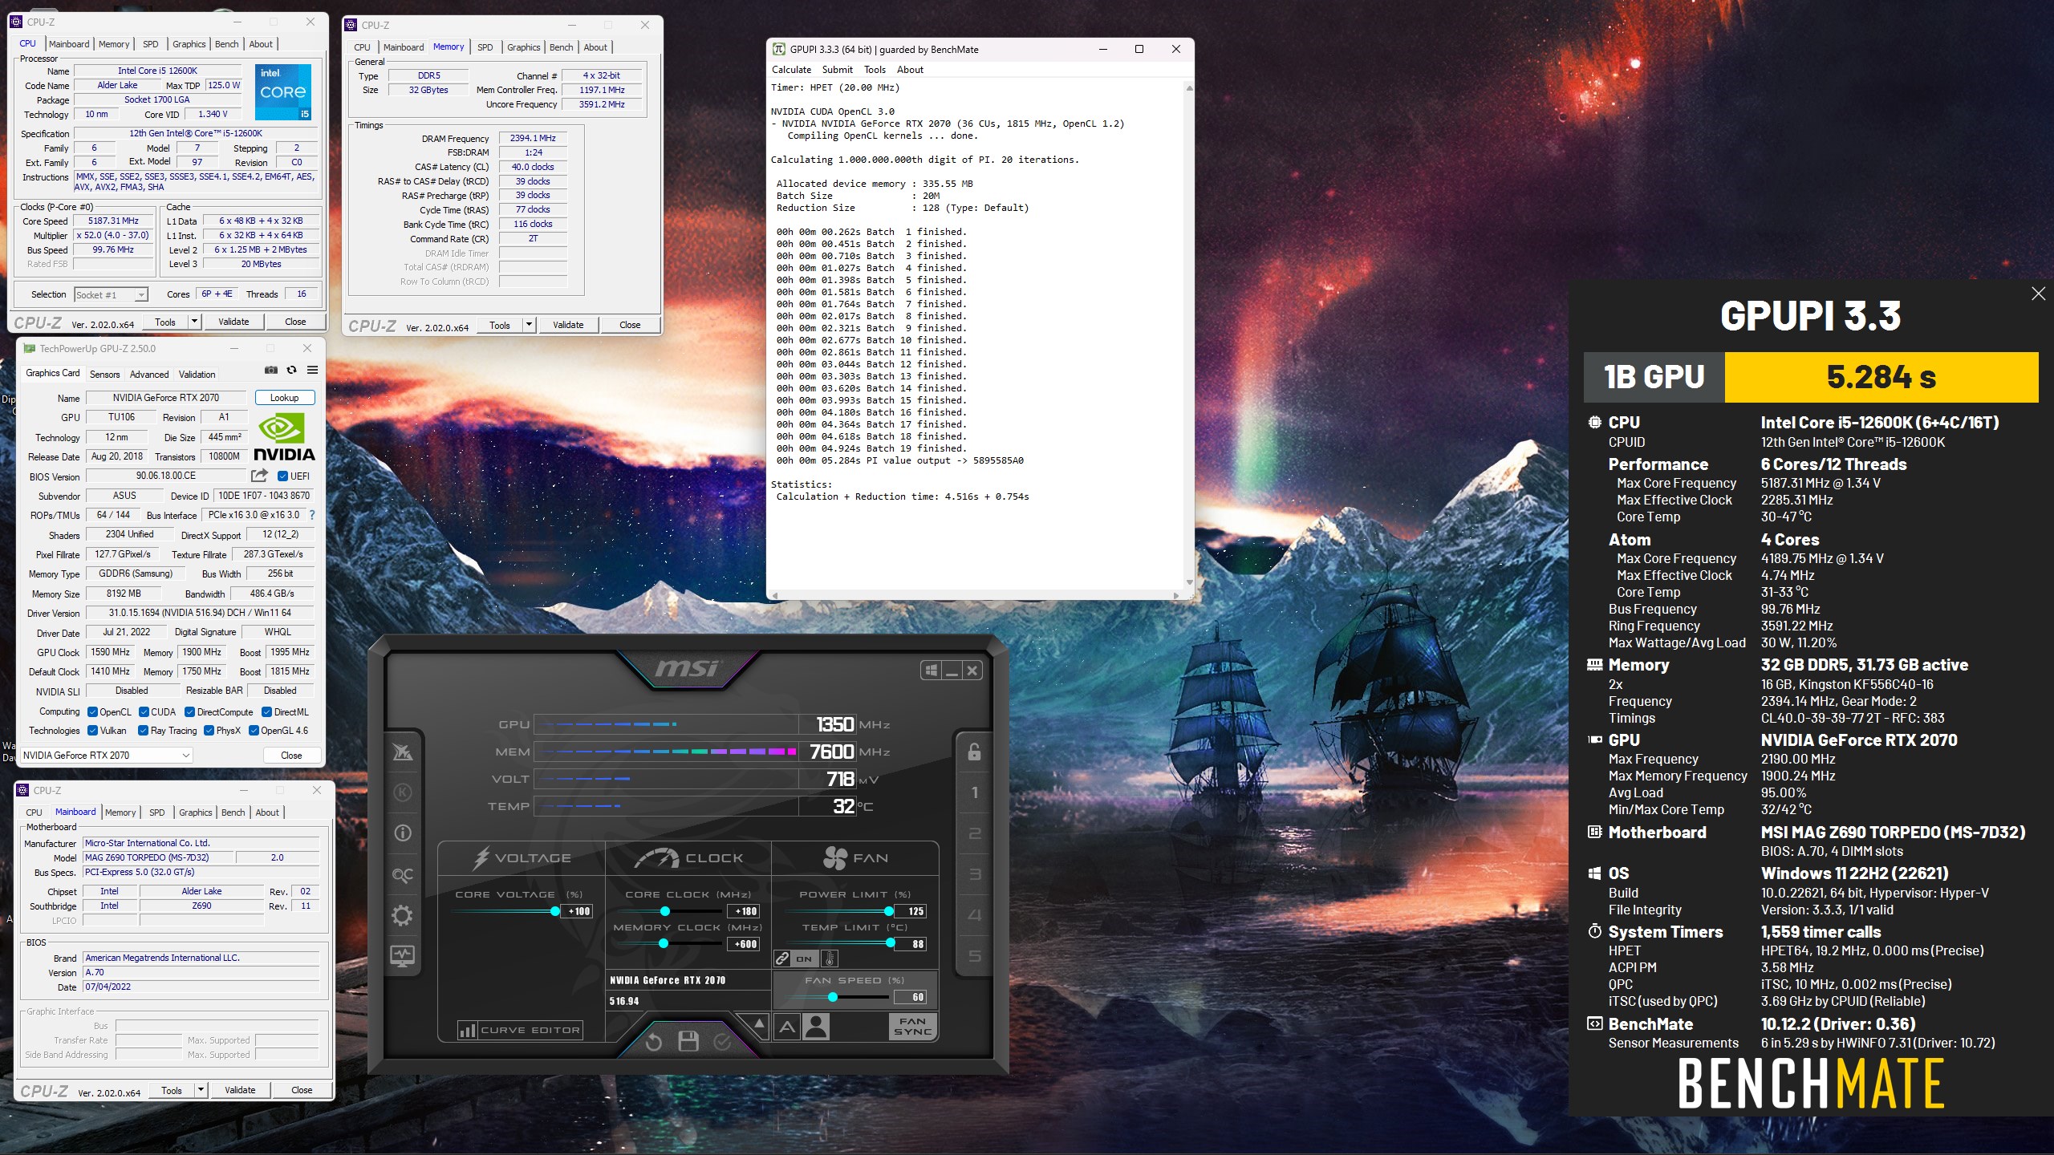Click the Bus Interface question mark in GPU-Z

point(312,515)
